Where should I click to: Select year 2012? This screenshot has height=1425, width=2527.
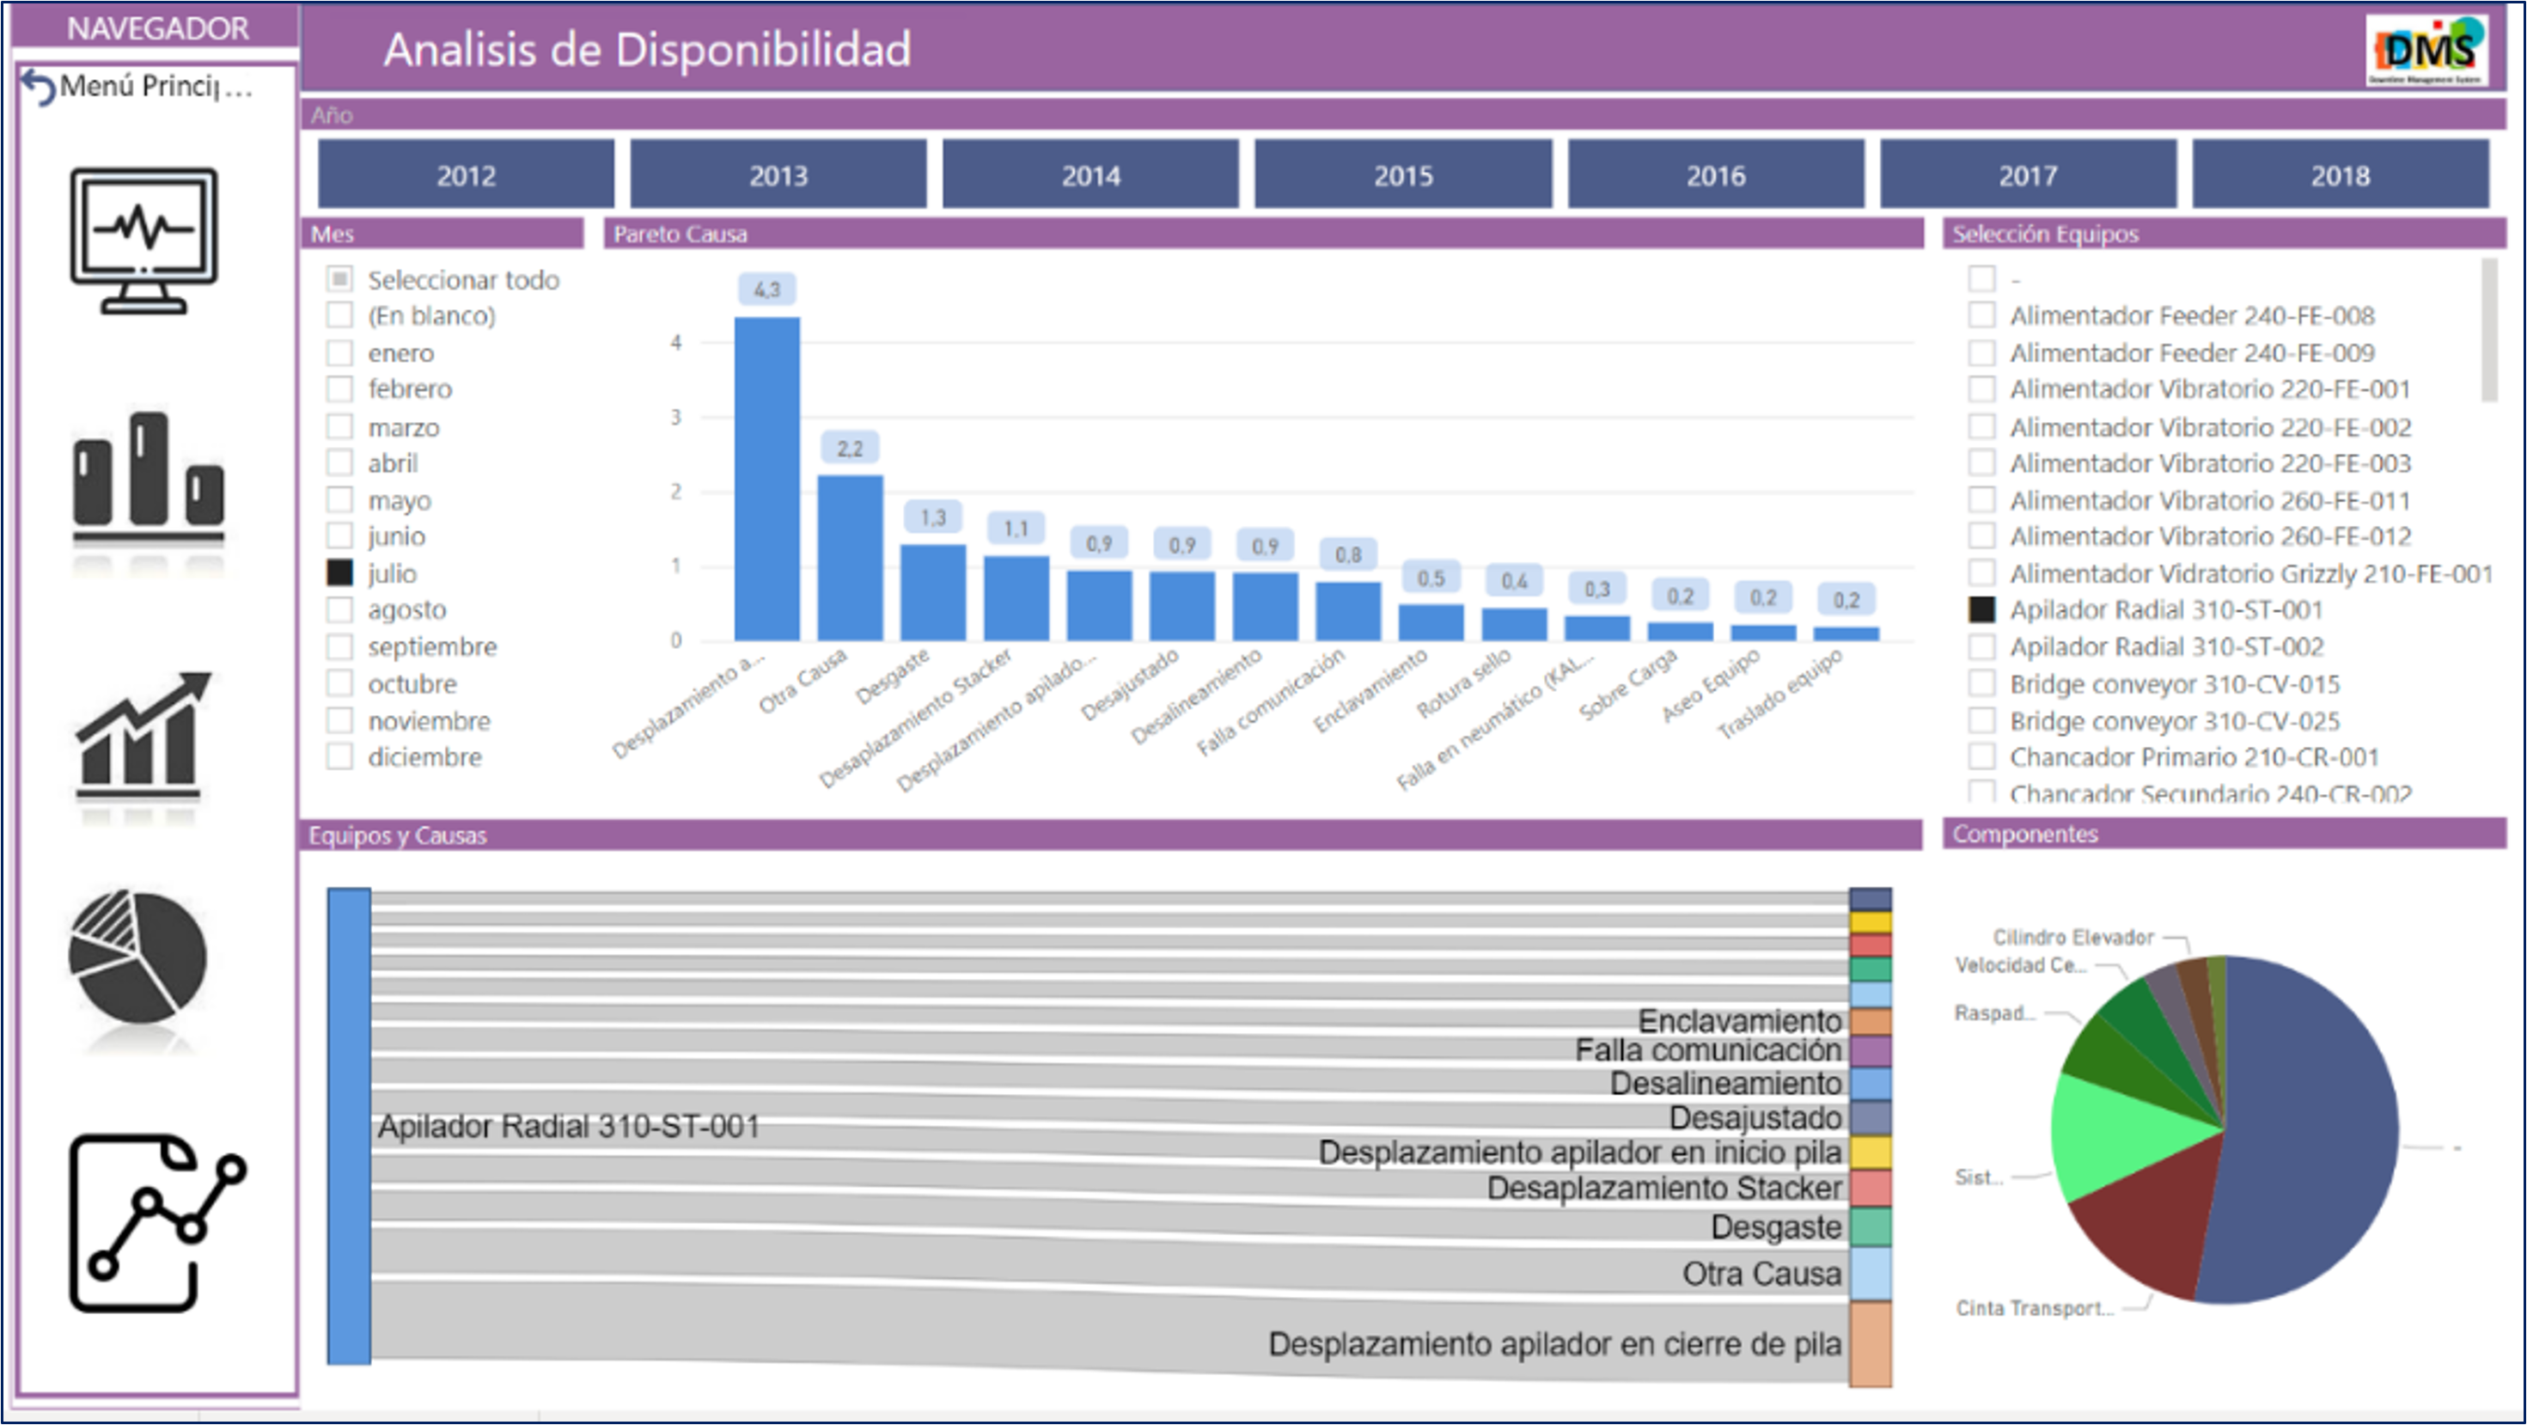click(466, 174)
